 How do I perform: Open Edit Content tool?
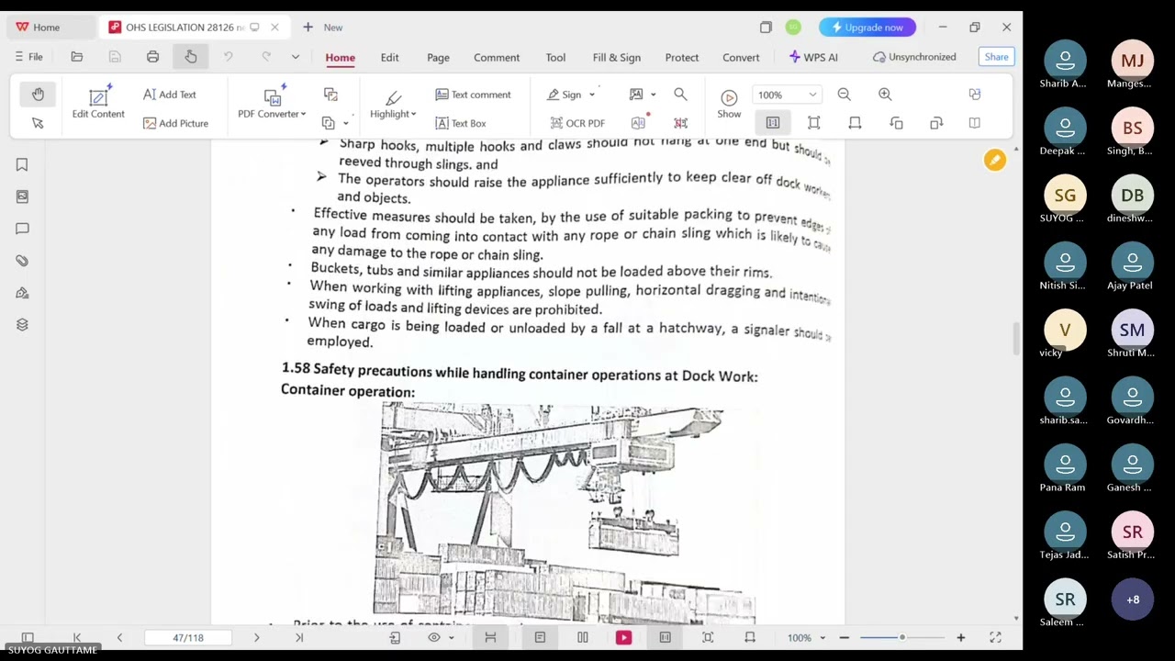point(98,104)
